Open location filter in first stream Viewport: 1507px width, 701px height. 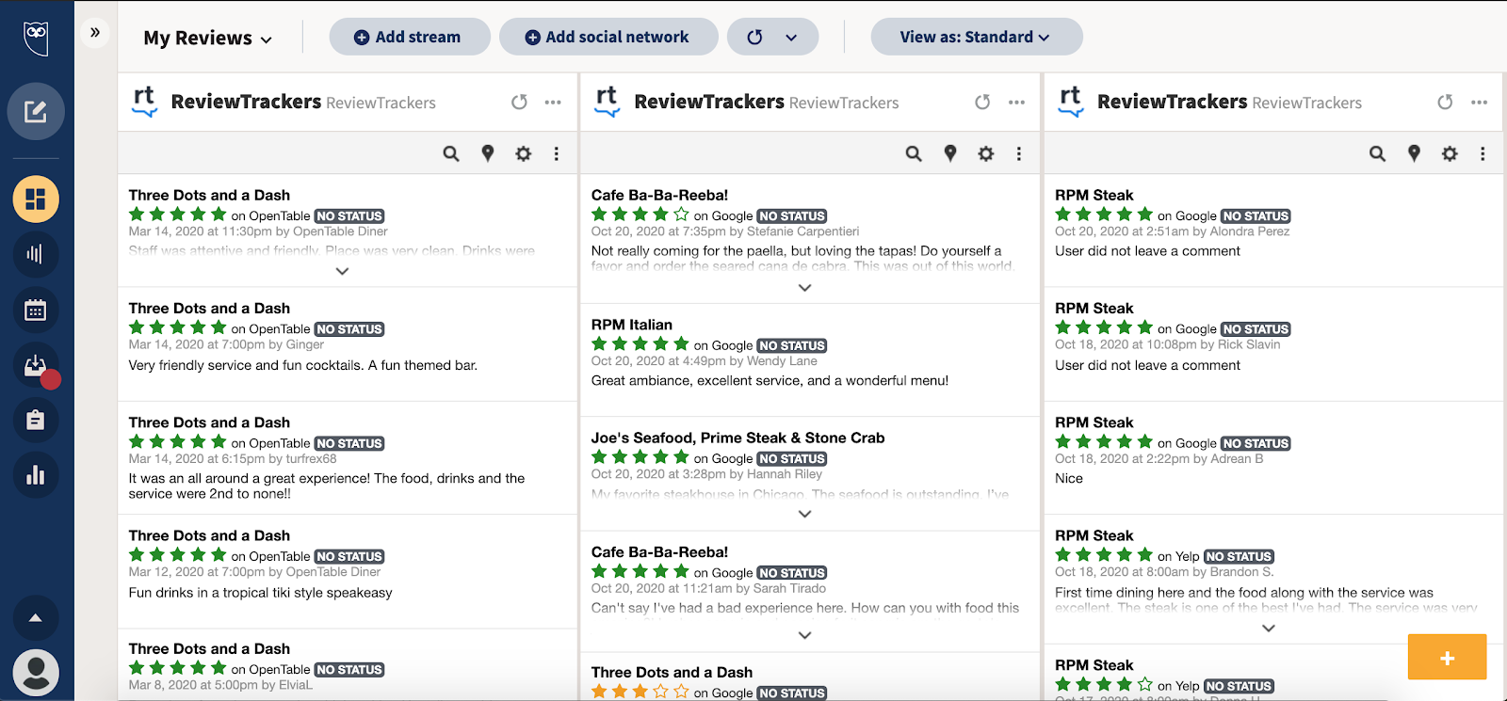coord(488,153)
